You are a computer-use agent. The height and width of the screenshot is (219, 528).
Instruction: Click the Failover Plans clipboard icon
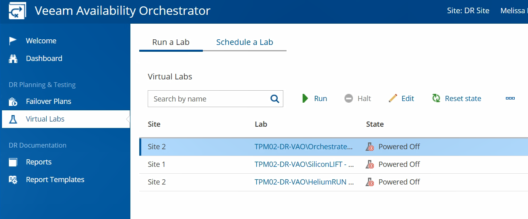tap(13, 101)
